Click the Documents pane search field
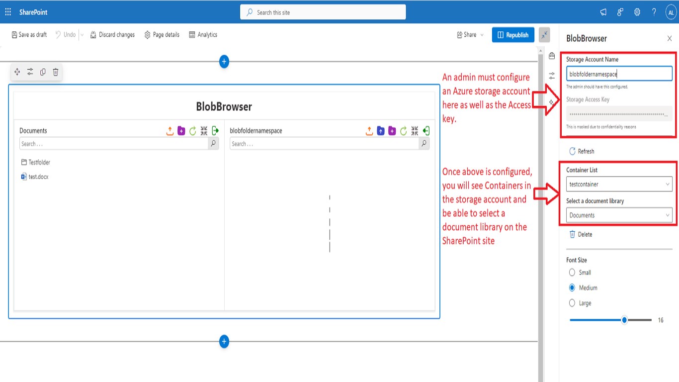 [114, 144]
